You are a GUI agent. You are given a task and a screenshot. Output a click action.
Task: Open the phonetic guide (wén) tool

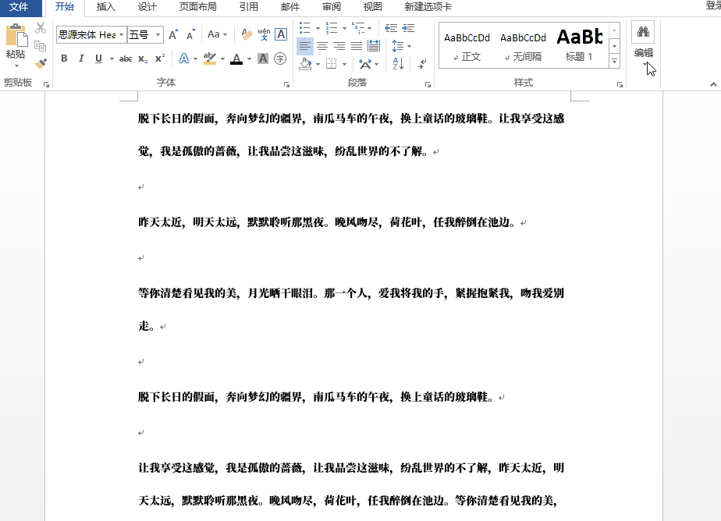pos(264,34)
